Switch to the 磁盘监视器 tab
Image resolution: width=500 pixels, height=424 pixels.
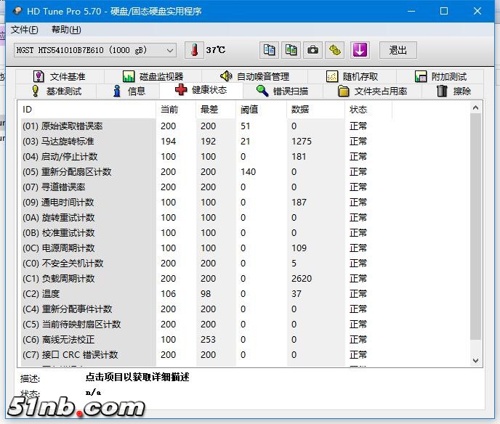click(x=153, y=76)
